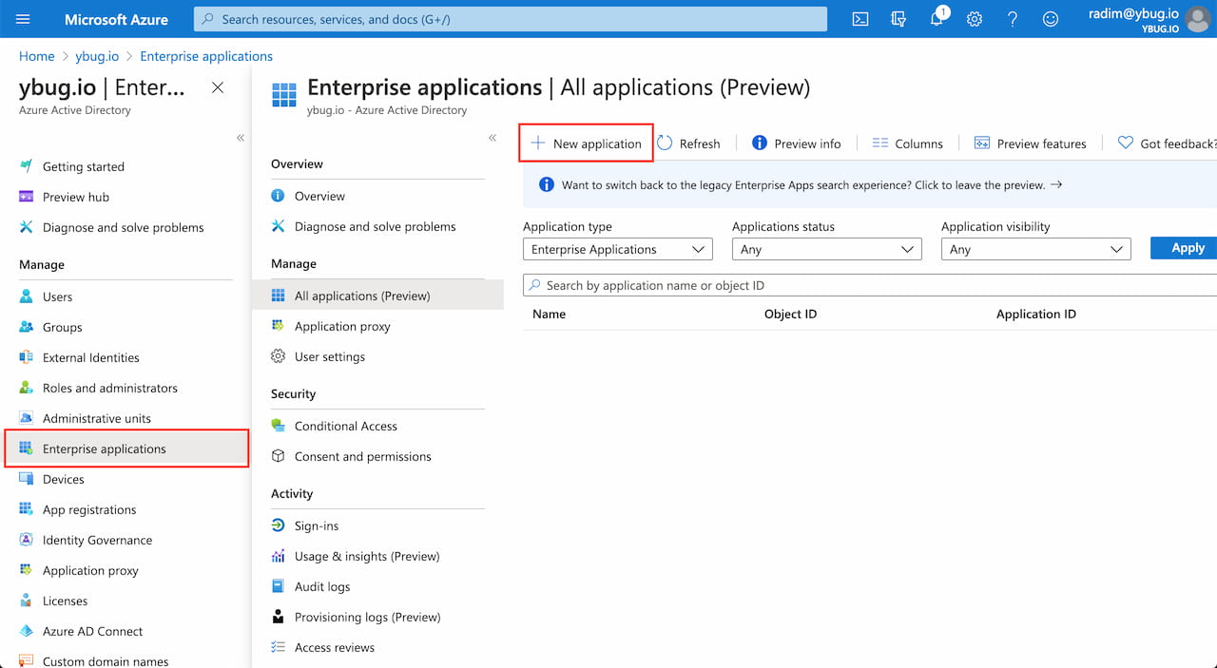Viewport: 1217px width, 668px height.
Task: Click the Licenses icon
Action: 26,601
